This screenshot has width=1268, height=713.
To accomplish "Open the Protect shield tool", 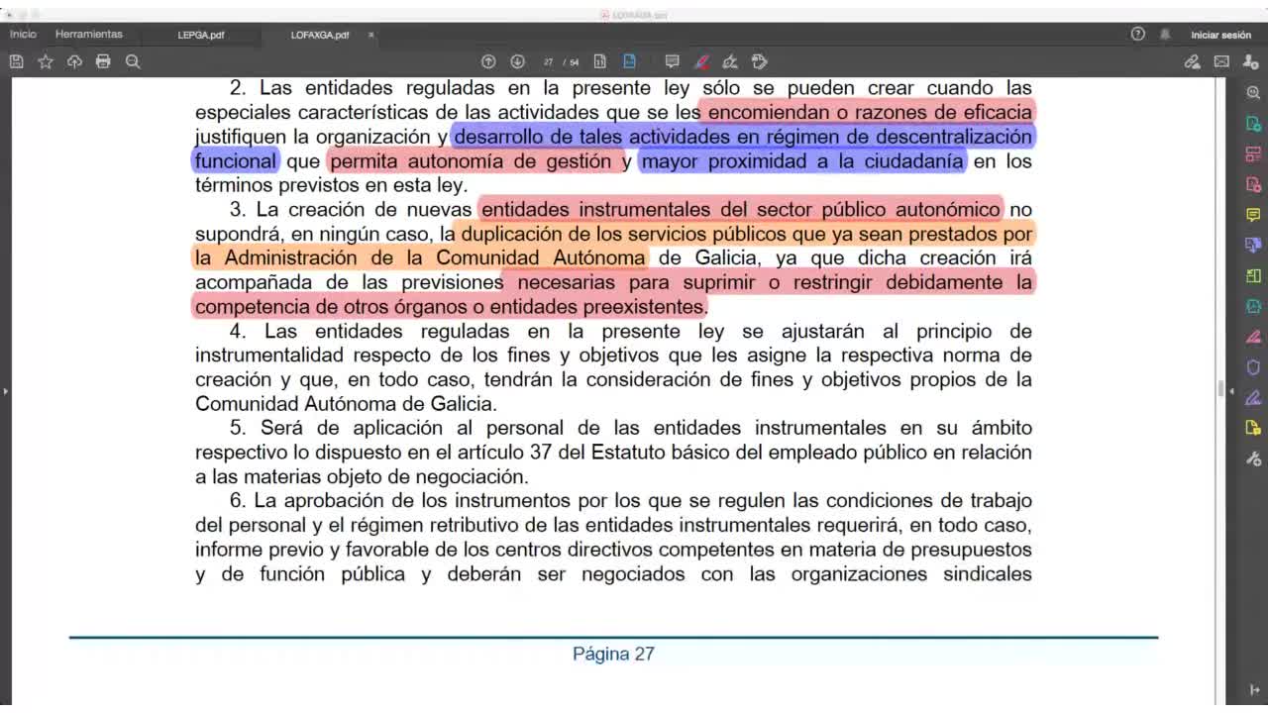I will (x=1253, y=367).
